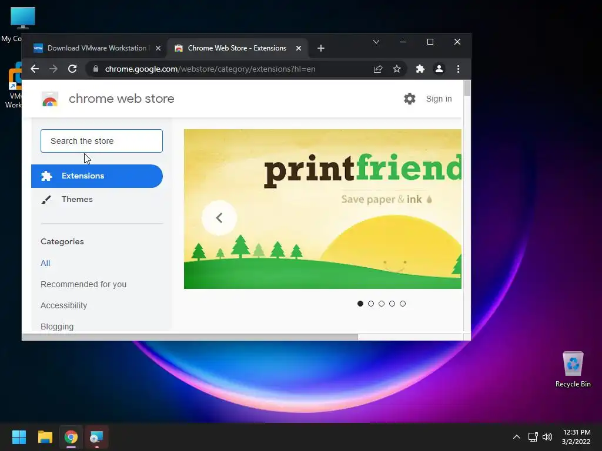Click the installer taskbar icon beside Chrome
Screen dimensions: 602x451
[97, 437]
